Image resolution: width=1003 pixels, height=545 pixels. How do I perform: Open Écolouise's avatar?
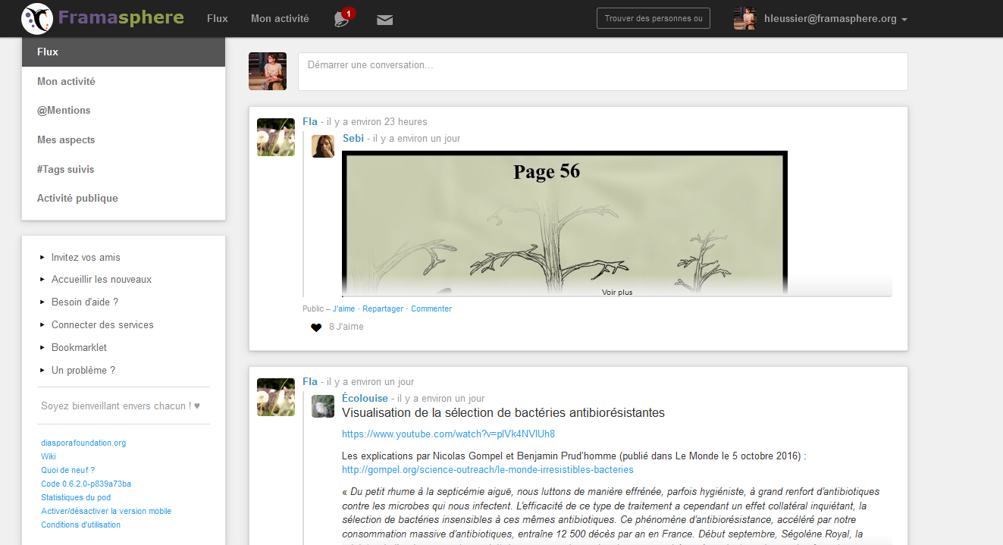[323, 406]
